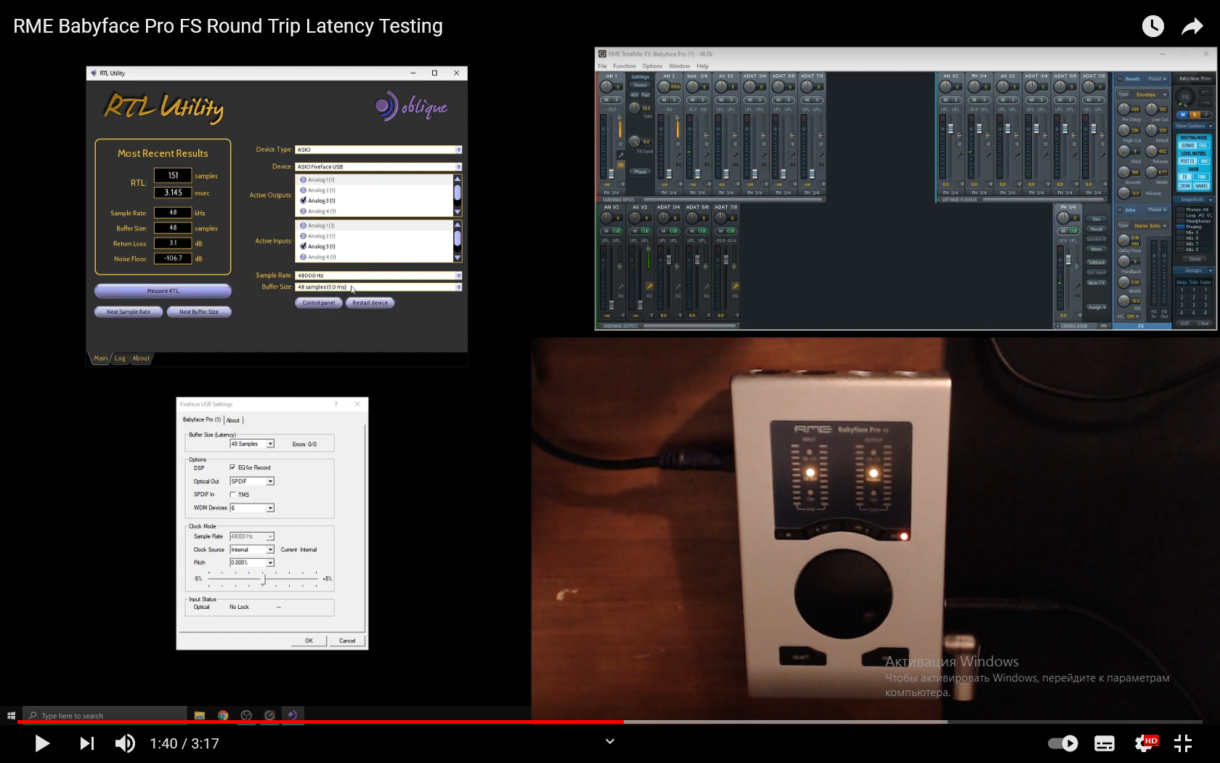Image resolution: width=1220 pixels, height=763 pixels.
Task: Switch to Log tab in RTL Utility
Action: click(x=120, y=358)
